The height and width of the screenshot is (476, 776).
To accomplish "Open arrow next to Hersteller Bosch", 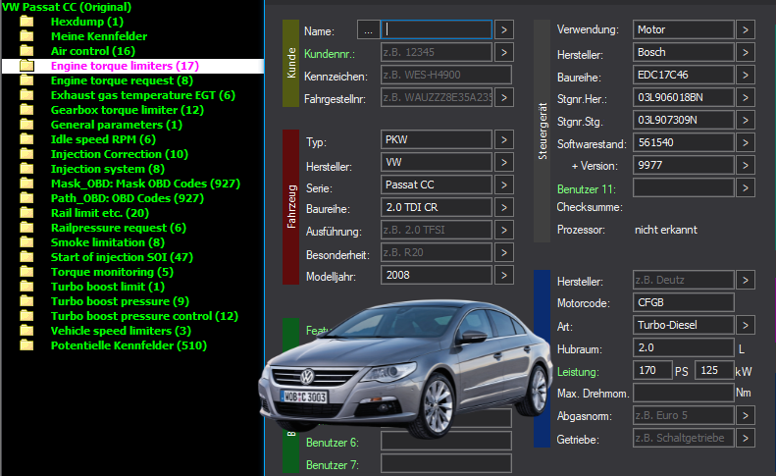I will click(746, 52).
